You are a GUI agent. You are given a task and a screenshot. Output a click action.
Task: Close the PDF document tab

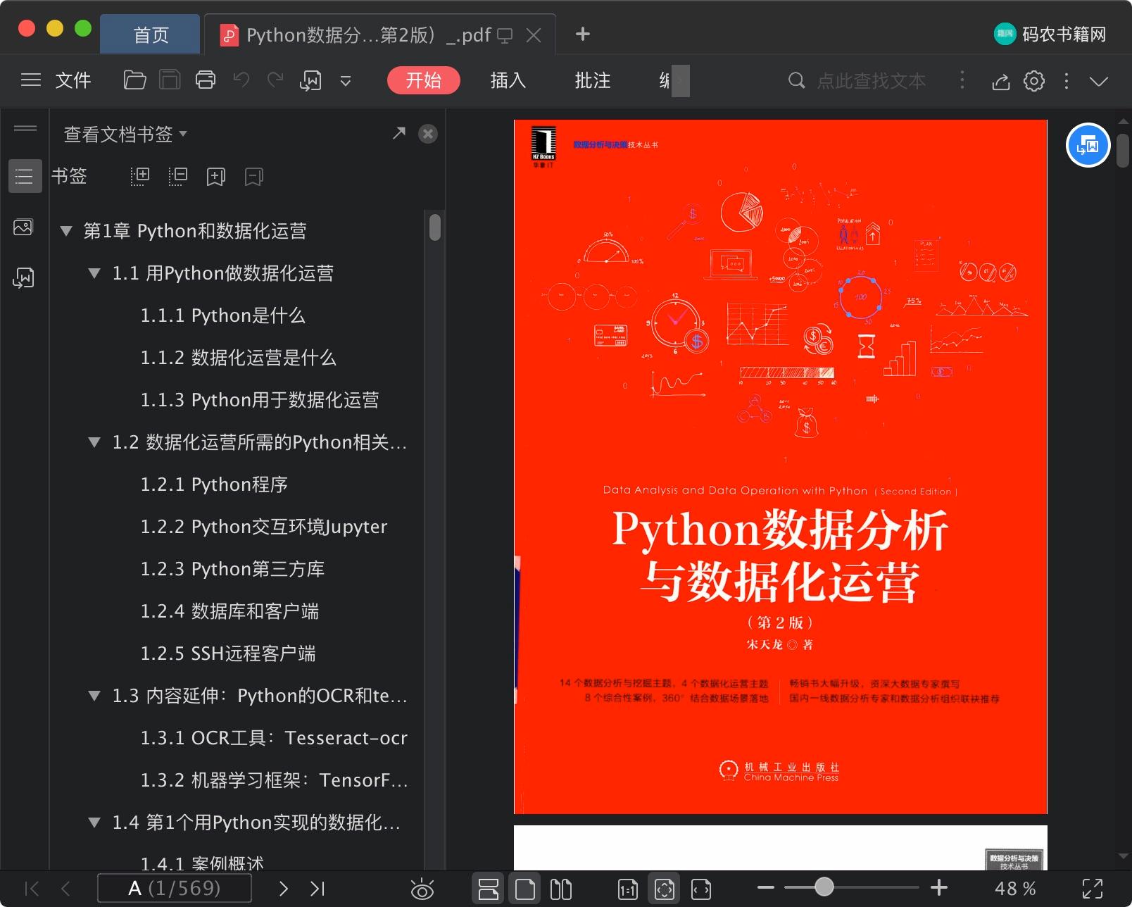click(x=534, y=35)
